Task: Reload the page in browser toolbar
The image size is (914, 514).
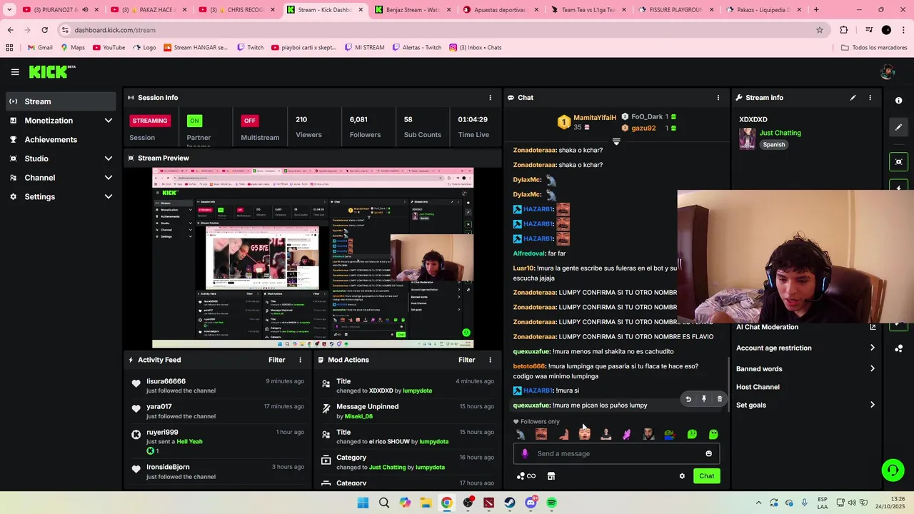Action: tap(44, 30)
